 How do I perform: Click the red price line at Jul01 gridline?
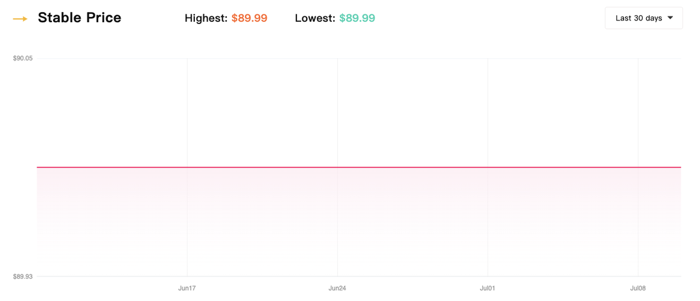click(x=488, y=167)
